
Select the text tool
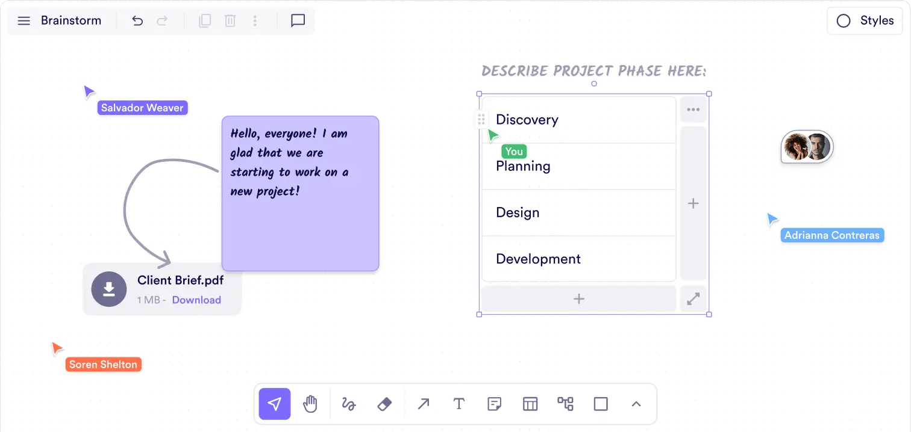[459, 404]
